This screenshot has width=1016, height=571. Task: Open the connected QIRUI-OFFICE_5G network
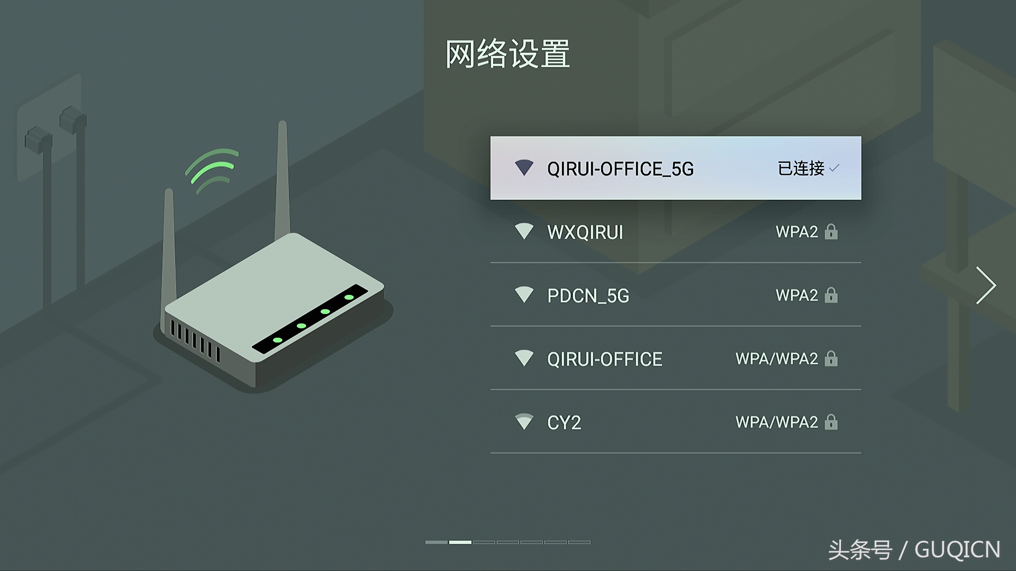pyautogui.click(x=676, y=168)
